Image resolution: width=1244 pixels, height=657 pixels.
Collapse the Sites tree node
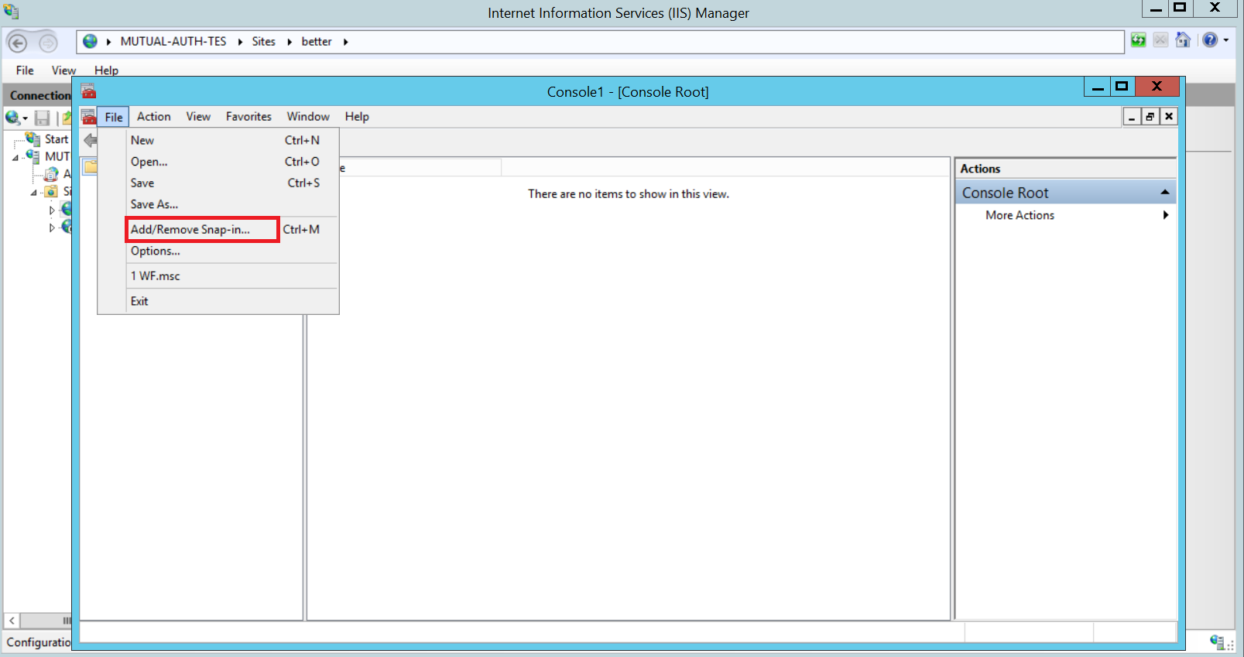coord(34,192)
